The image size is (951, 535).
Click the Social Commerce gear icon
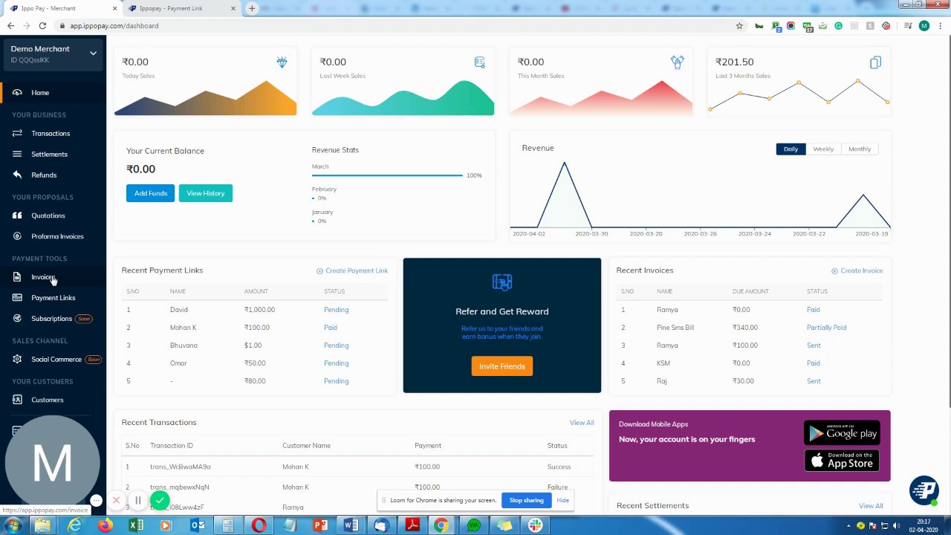click(x=17, y=360)
